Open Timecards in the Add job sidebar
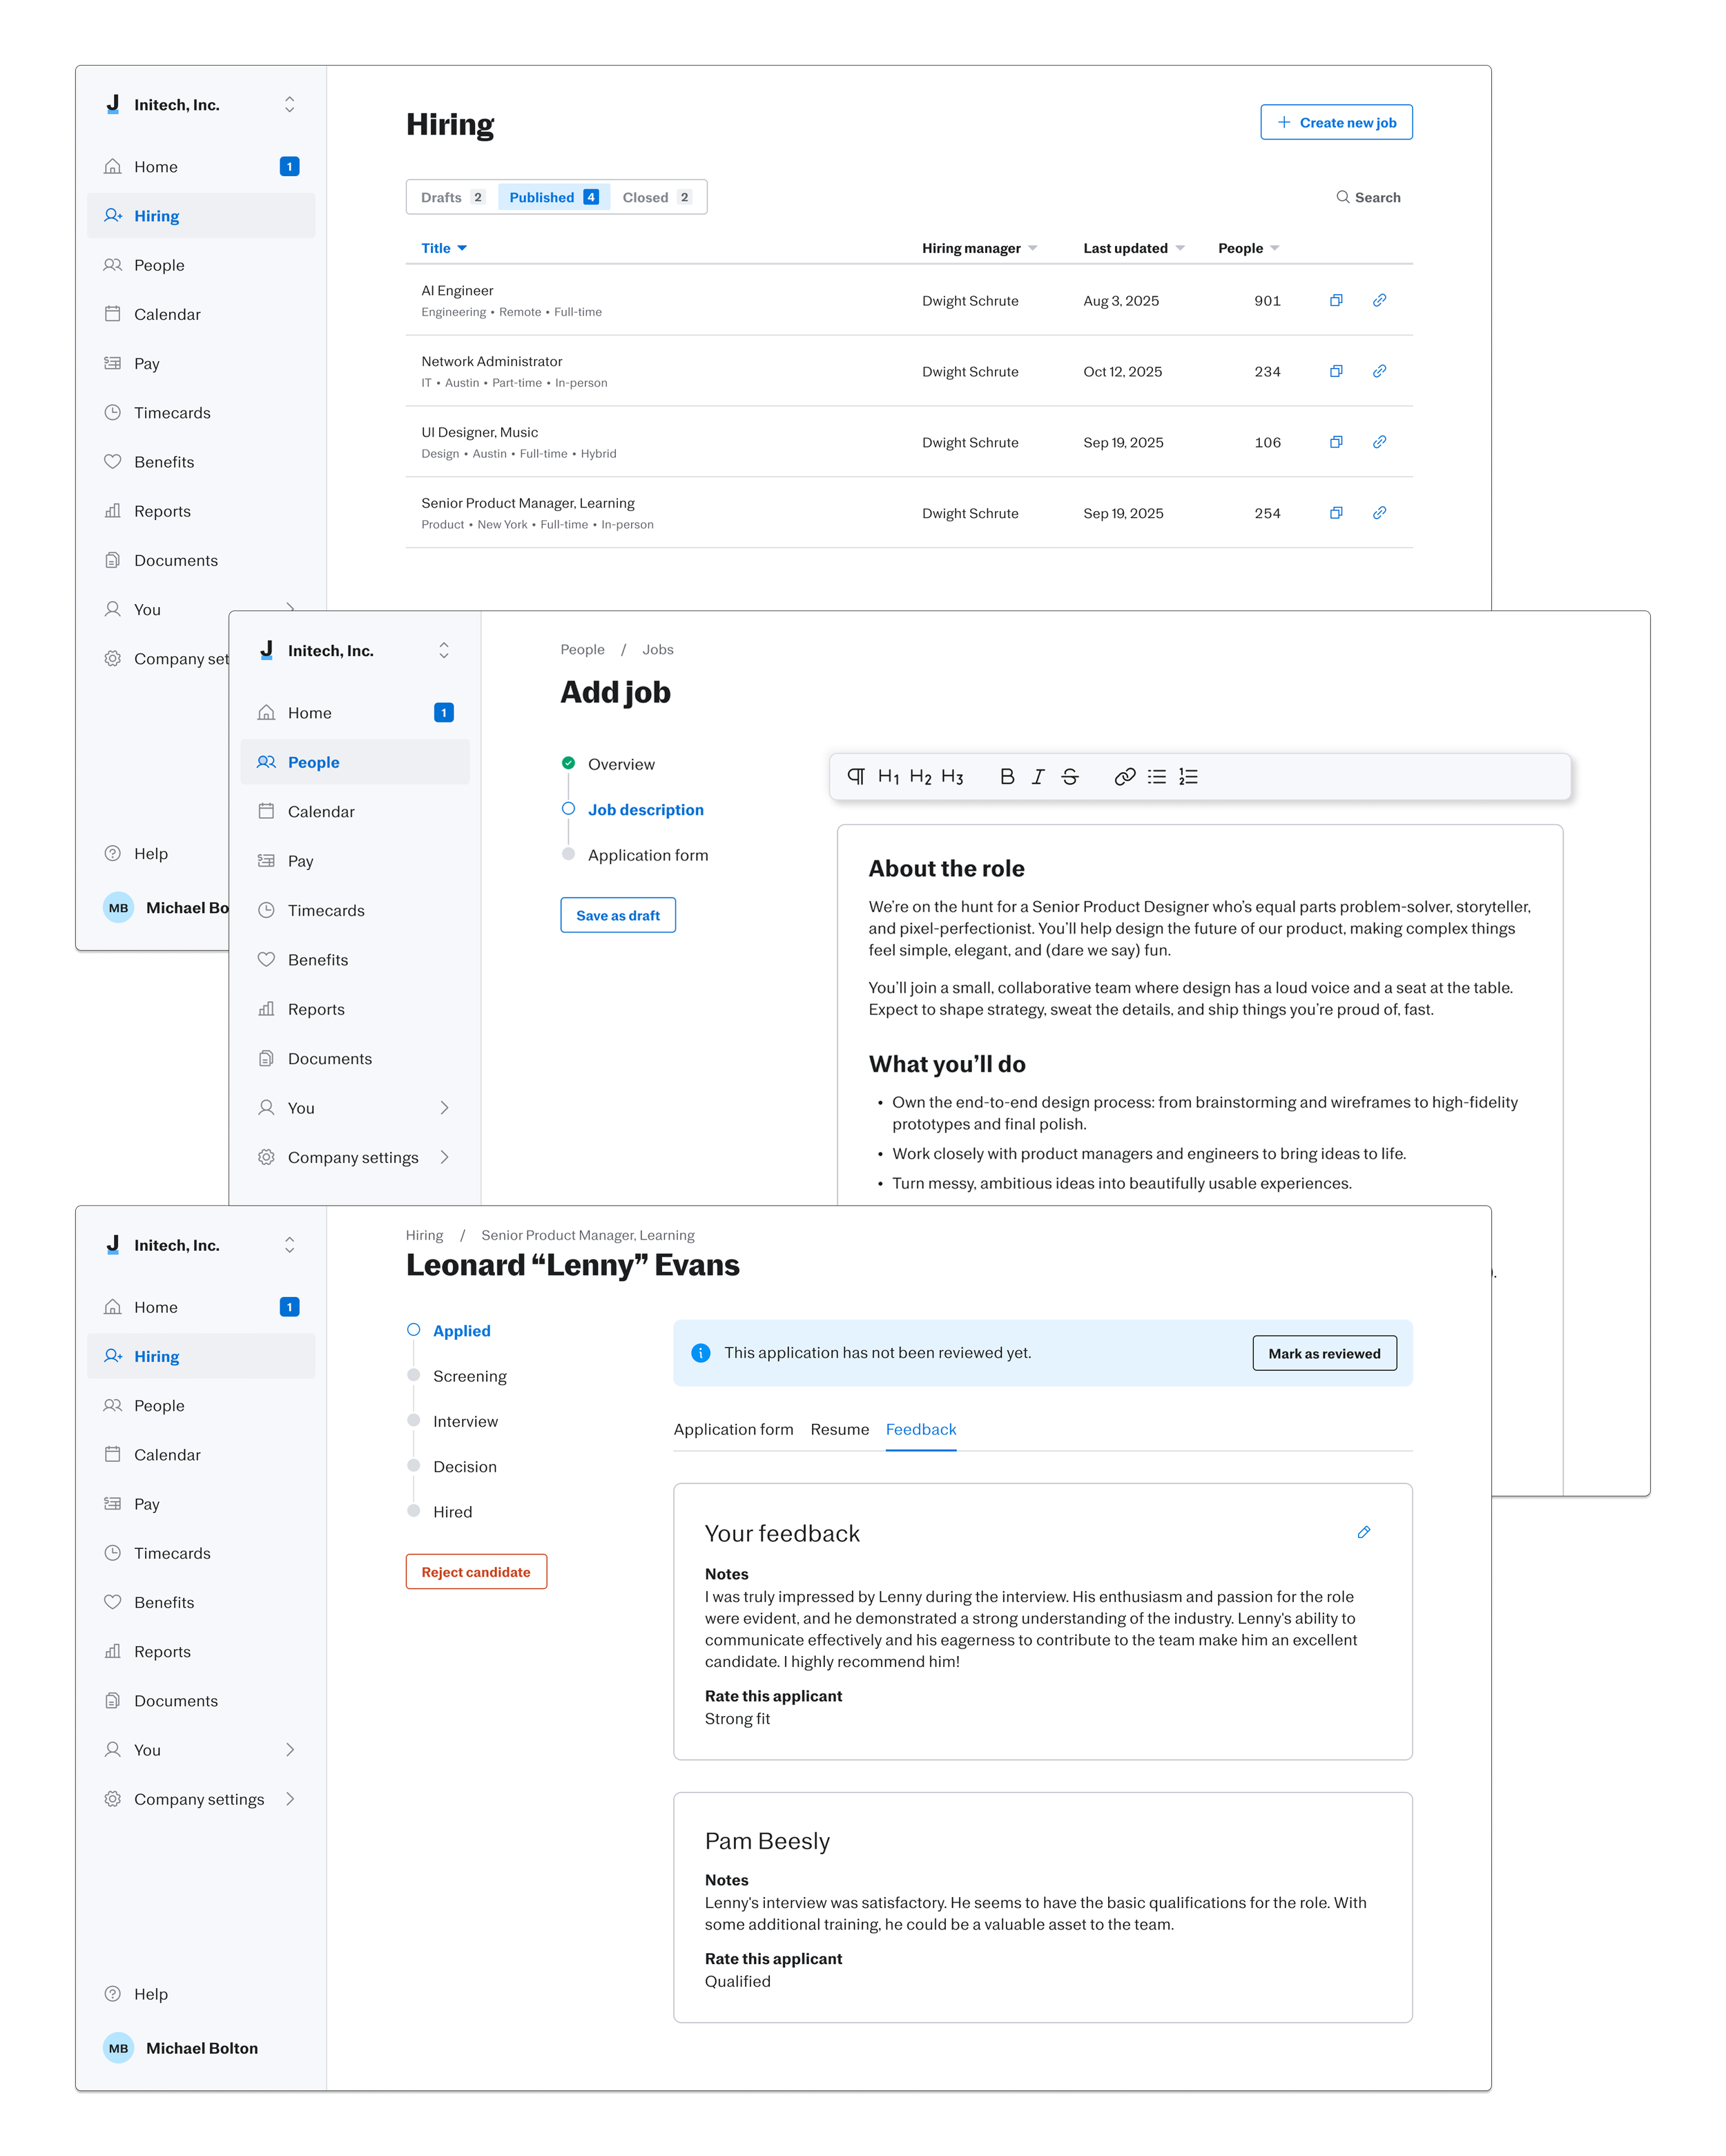1726x2156 pixels. [x=355, y=910]
